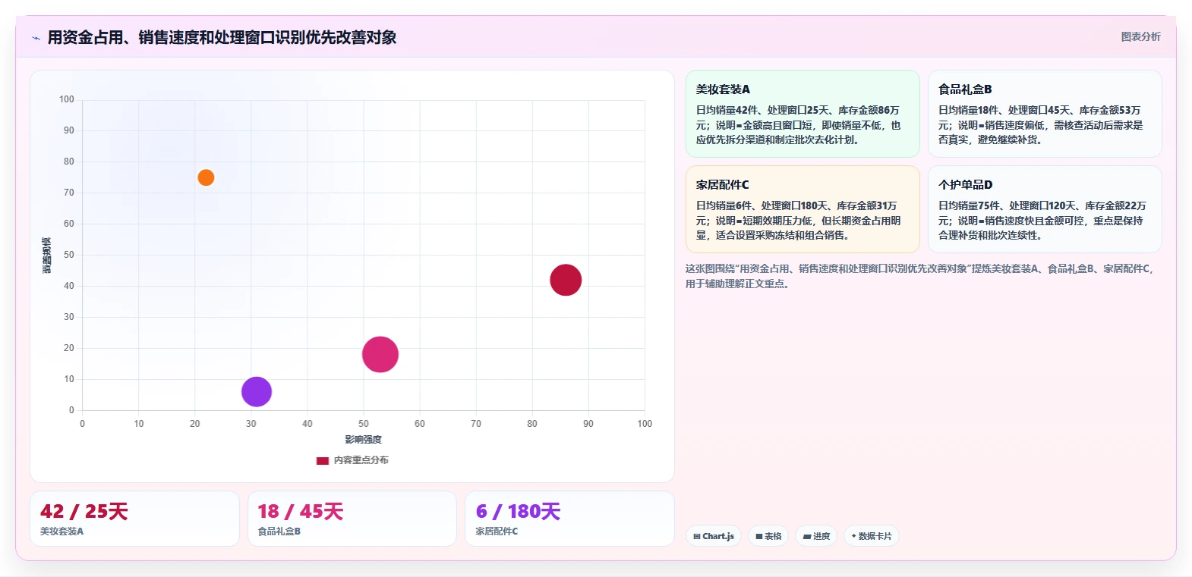Click the 影响强度 x-axis title
Screen dimensions: 1192x577
[364, 440]
